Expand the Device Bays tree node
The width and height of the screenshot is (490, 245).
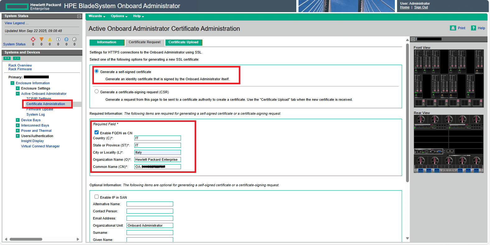[18, 120]
